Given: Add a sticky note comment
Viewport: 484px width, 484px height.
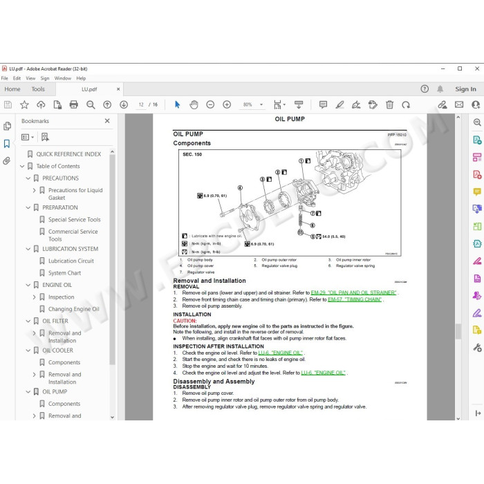Looking at the screenshot, I should click(x=323, y=104).
